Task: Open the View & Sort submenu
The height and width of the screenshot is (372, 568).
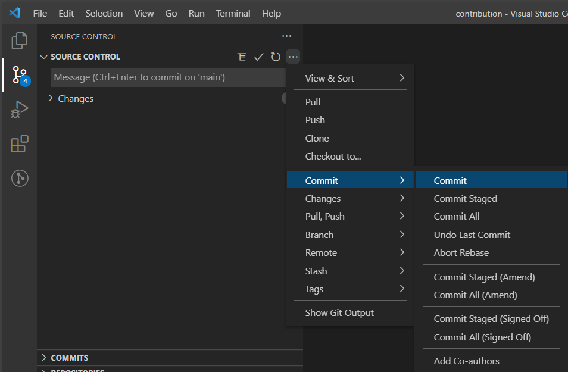Action: click(x=350, y=78)
